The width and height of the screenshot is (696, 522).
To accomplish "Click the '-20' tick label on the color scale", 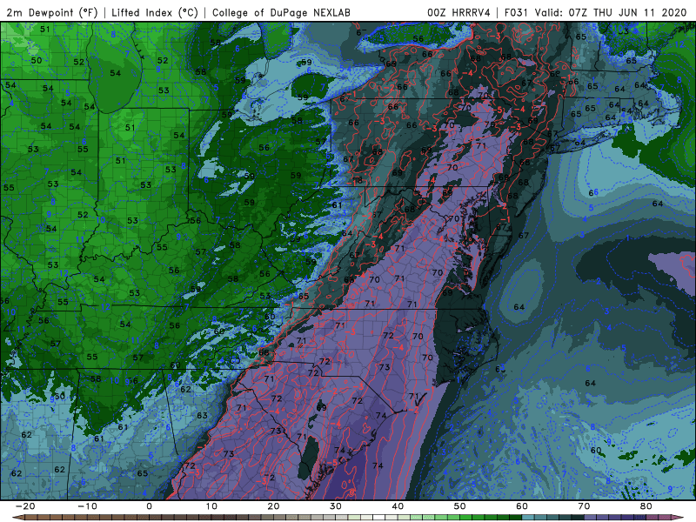I will [x=25, y=506].
